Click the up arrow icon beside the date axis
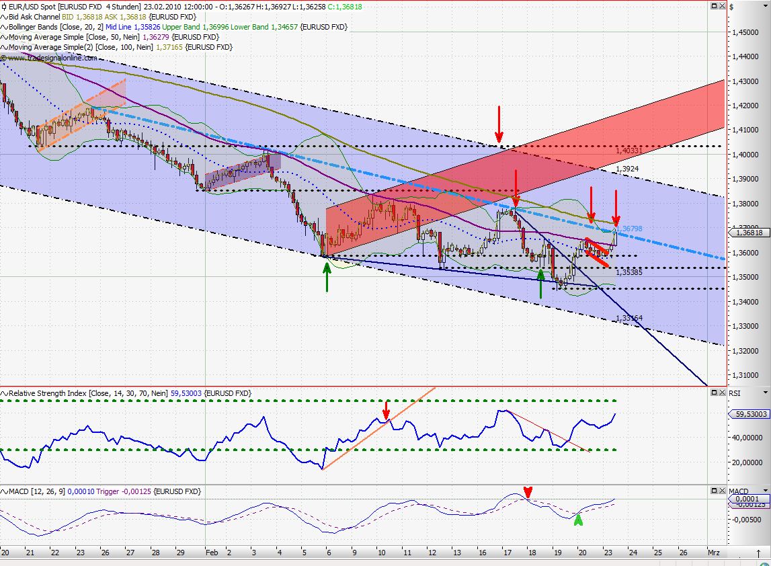The width and height of the screenshot is (771, 566). click(x=759, y=553)
